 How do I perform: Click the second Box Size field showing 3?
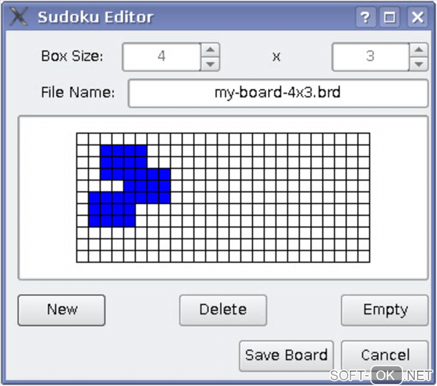370,57
